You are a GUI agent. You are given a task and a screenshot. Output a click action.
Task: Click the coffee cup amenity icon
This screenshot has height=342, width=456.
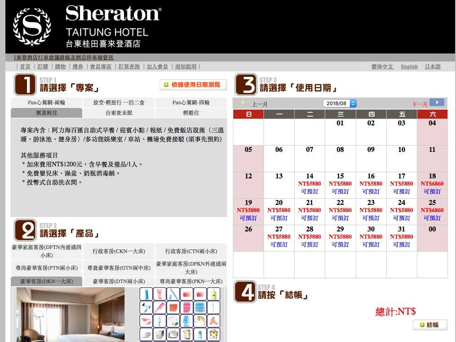point(146,334)
